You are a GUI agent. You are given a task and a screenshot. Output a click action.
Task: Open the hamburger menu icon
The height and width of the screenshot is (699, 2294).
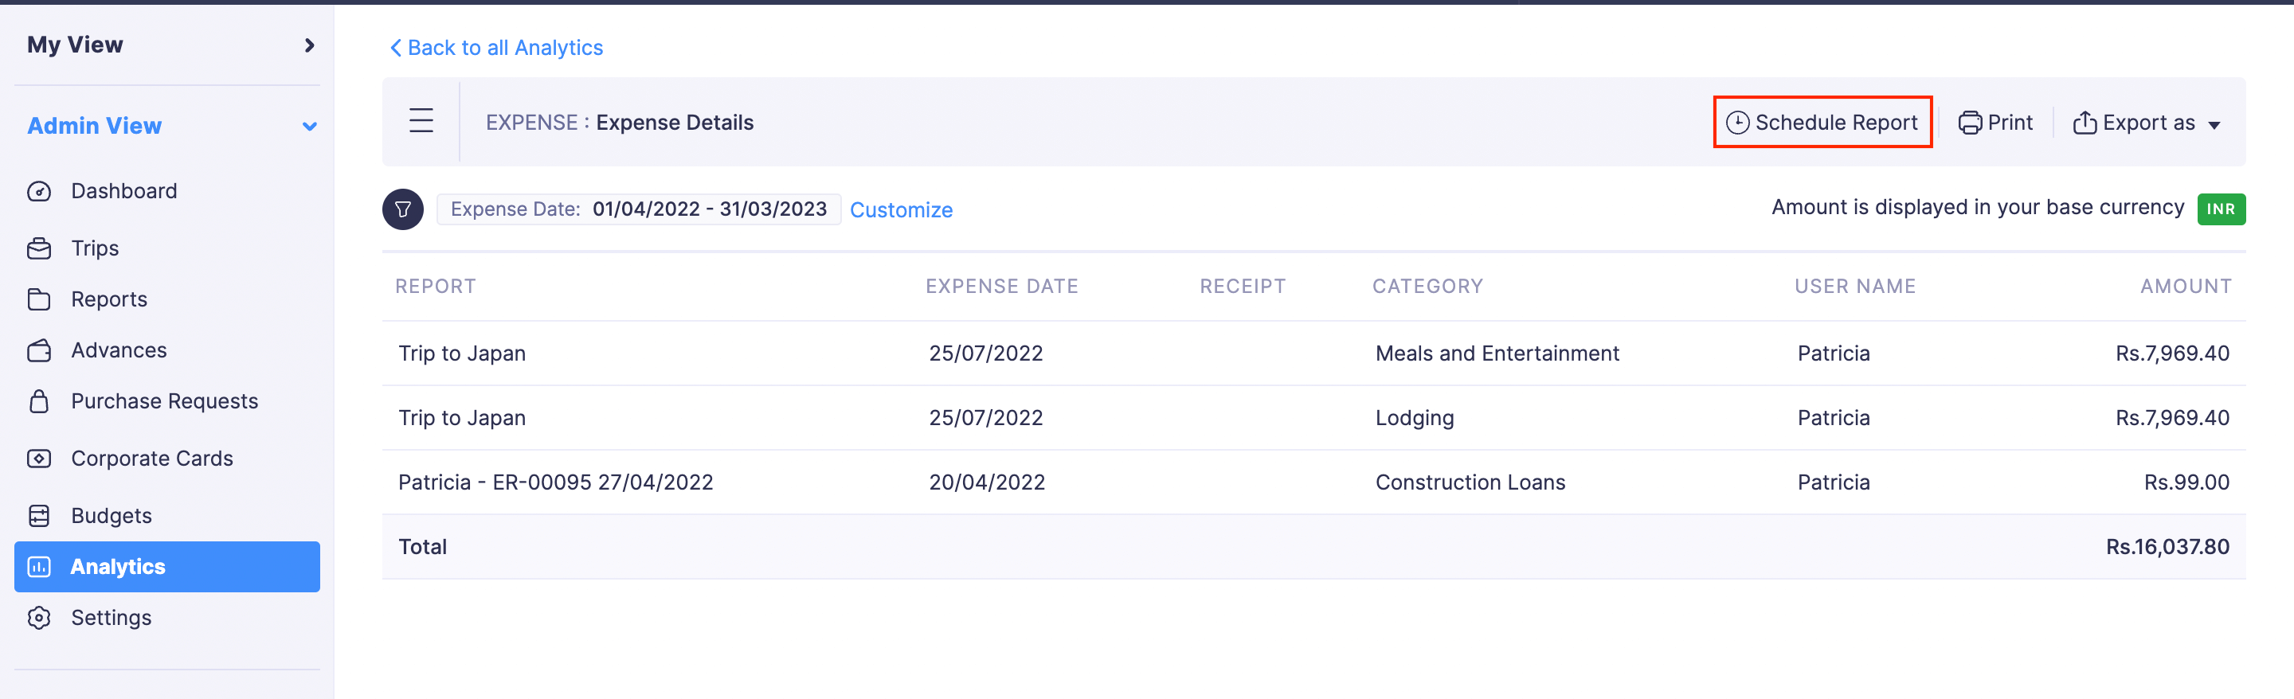tap(421, 121)
